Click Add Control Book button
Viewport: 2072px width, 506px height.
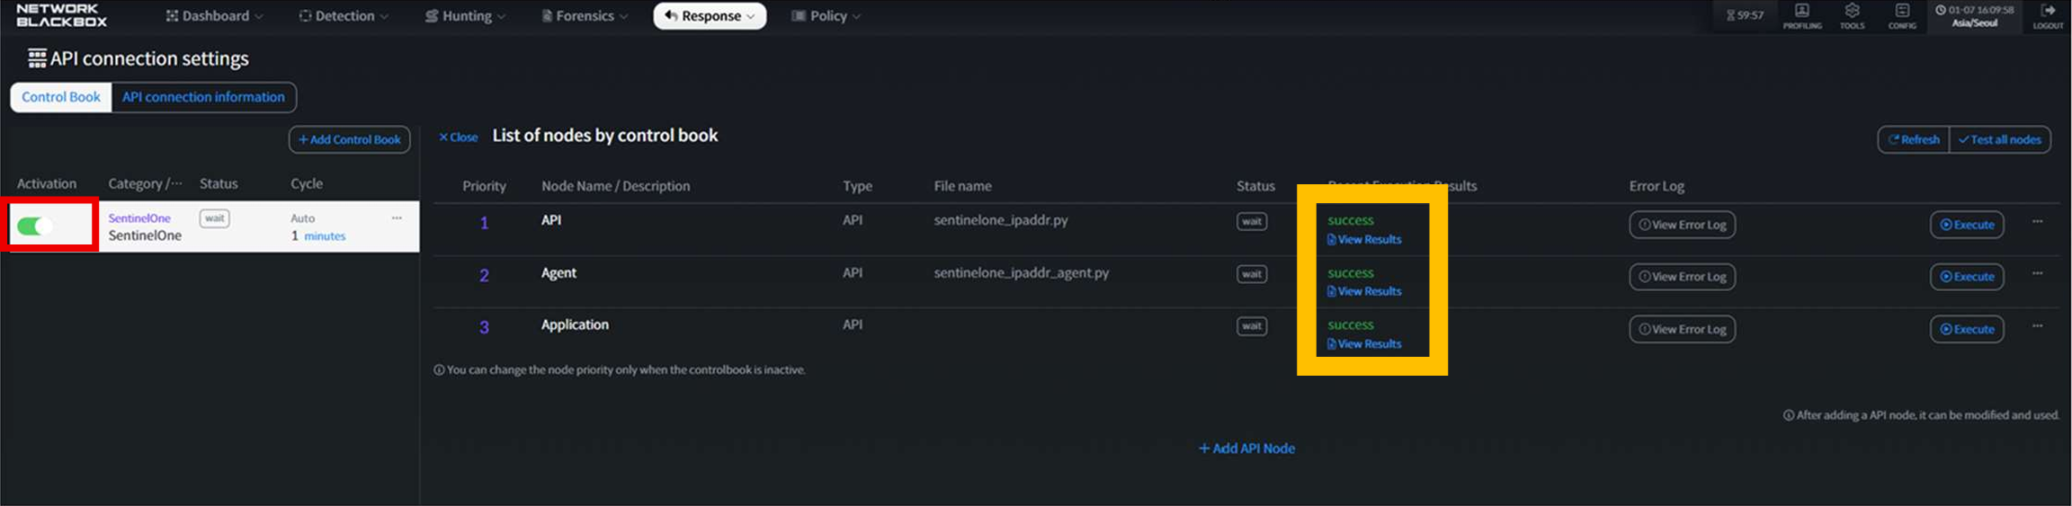pyautogui.click(x=349, y=139)
